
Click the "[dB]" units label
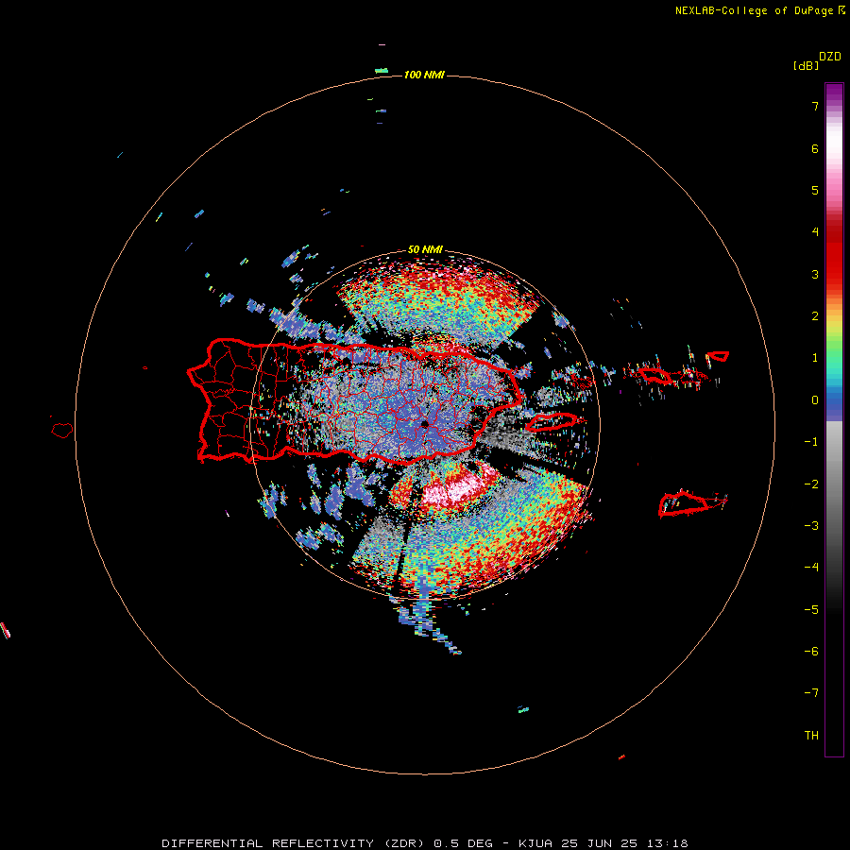click(x=807, y=66)
